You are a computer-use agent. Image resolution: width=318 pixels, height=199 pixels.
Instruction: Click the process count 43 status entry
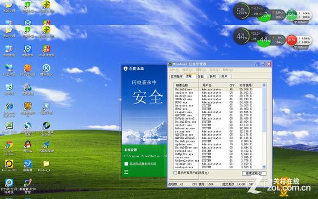click(176, 184)
